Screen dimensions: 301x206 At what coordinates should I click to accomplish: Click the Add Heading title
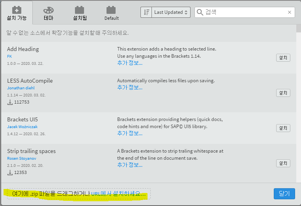pyautogui.click(x=23, y=49)
